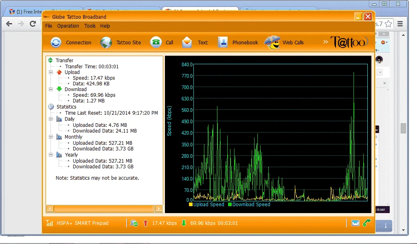Image resolution: width=417 pixels, height=244 pixels.
Task: Open the Call phone icon
Action: (x=156, y=42)
